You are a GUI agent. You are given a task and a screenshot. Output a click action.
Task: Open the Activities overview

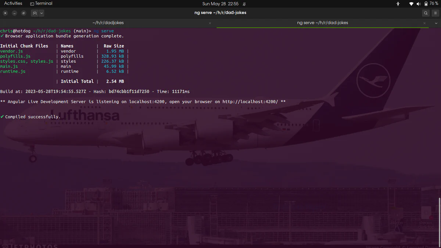(13, 4)
